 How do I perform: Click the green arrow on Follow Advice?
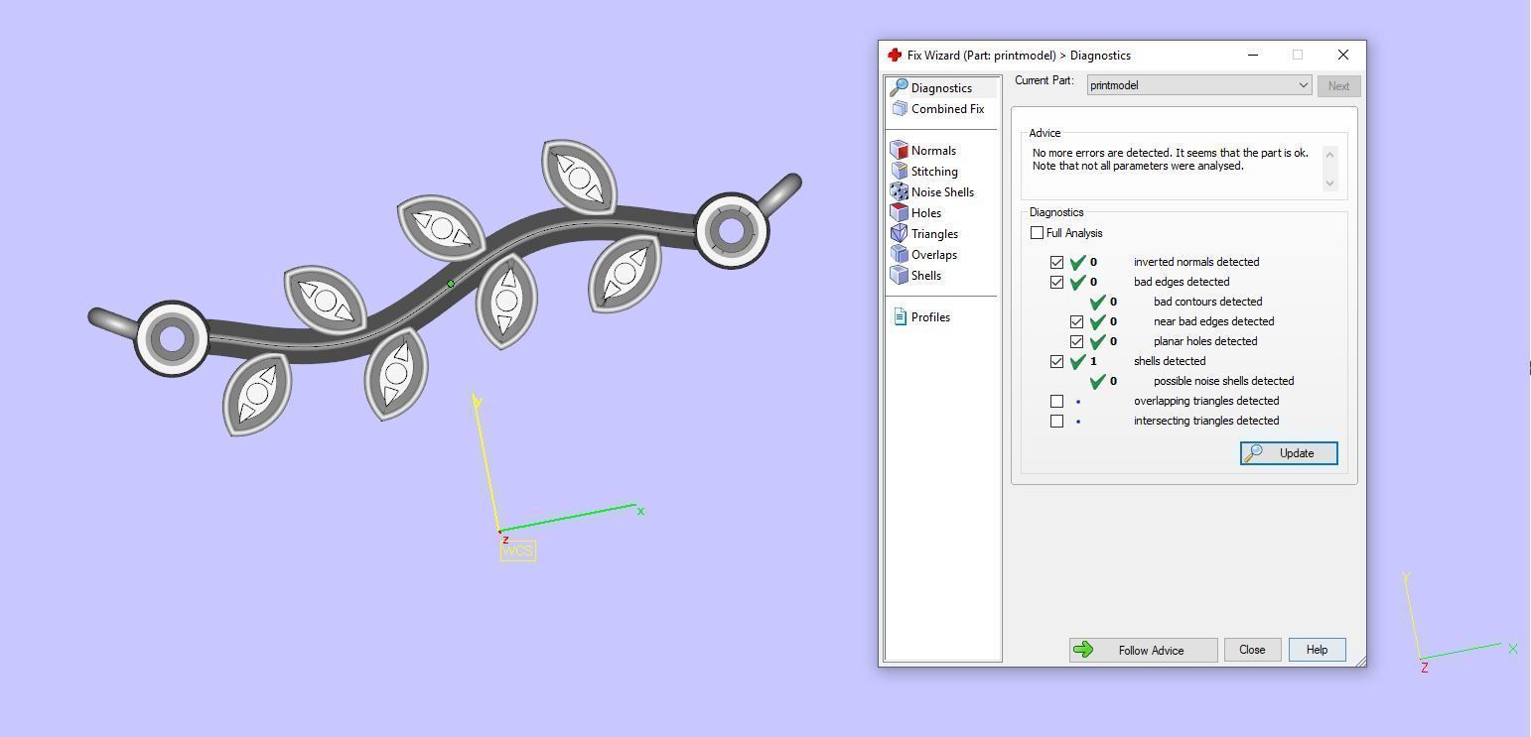click(x=1083, y=650)
